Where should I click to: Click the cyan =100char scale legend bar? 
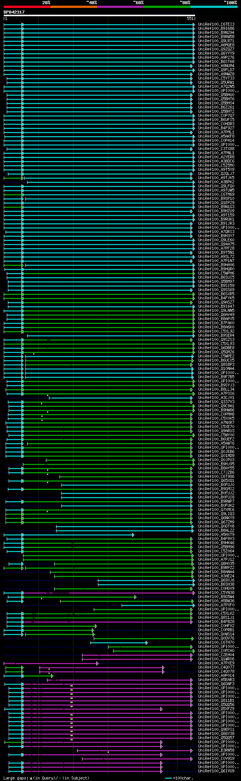click(169, 778)
